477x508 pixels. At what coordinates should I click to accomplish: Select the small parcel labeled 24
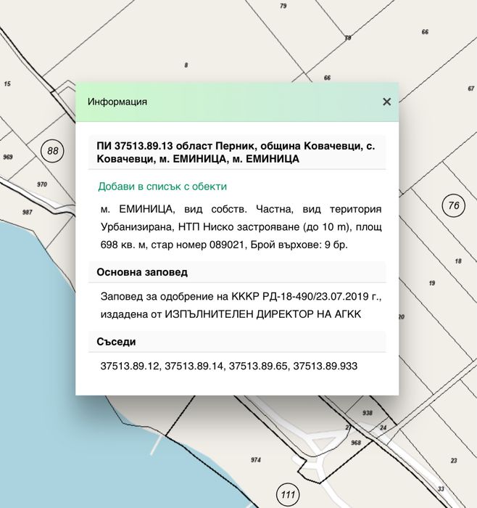click(x=383, y=427)
